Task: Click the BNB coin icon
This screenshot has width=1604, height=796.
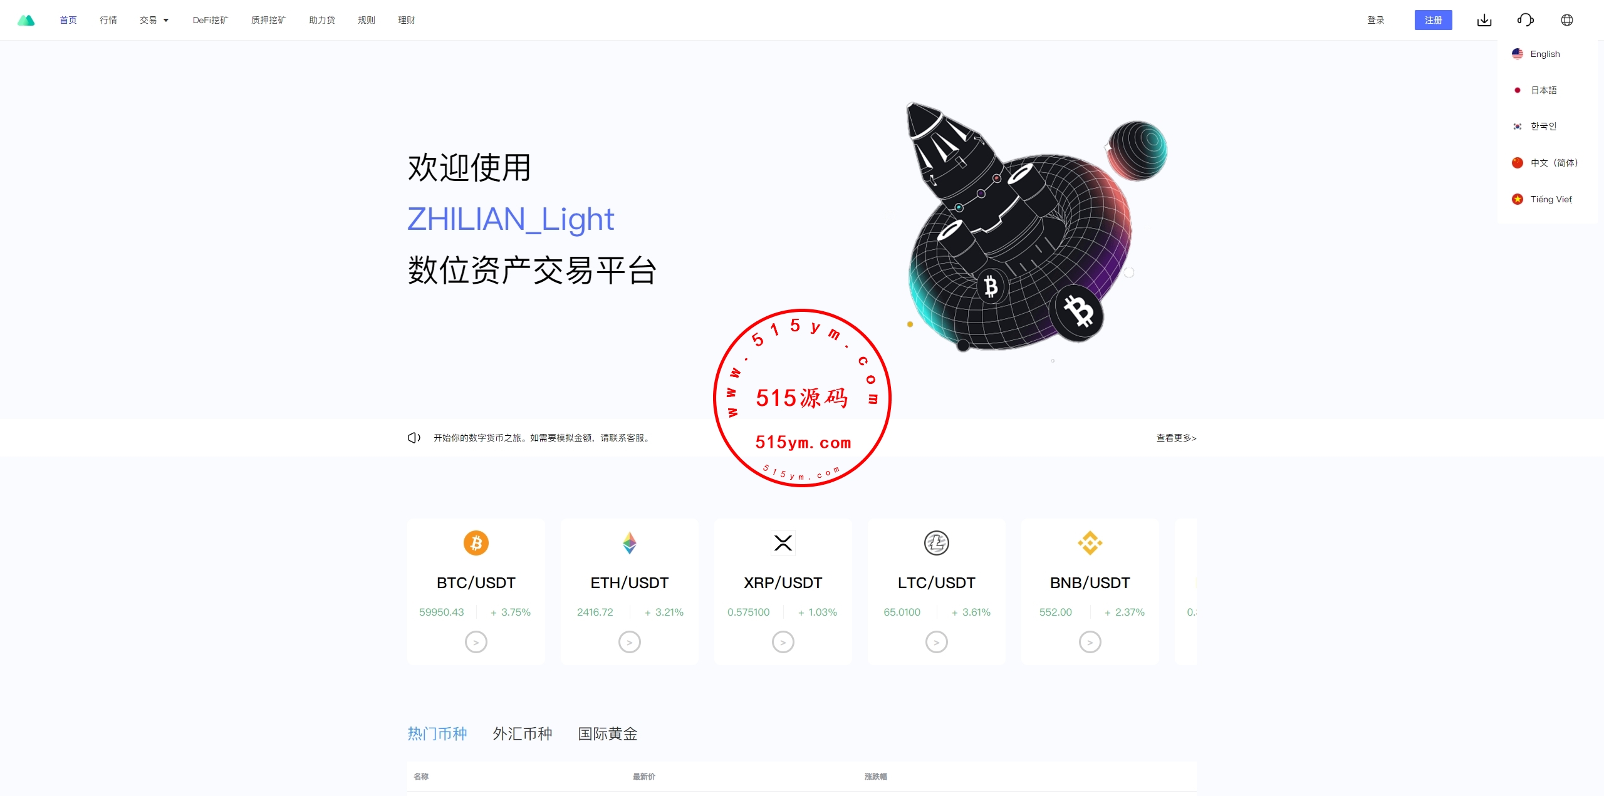Action: click(1090, 543)
